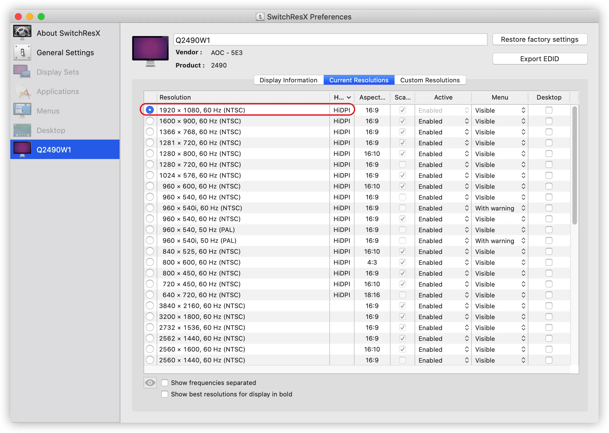Viewport: 609px width, 433px height.
Task: Click Restore factory settings button
Action: click(x=540, y=39)
